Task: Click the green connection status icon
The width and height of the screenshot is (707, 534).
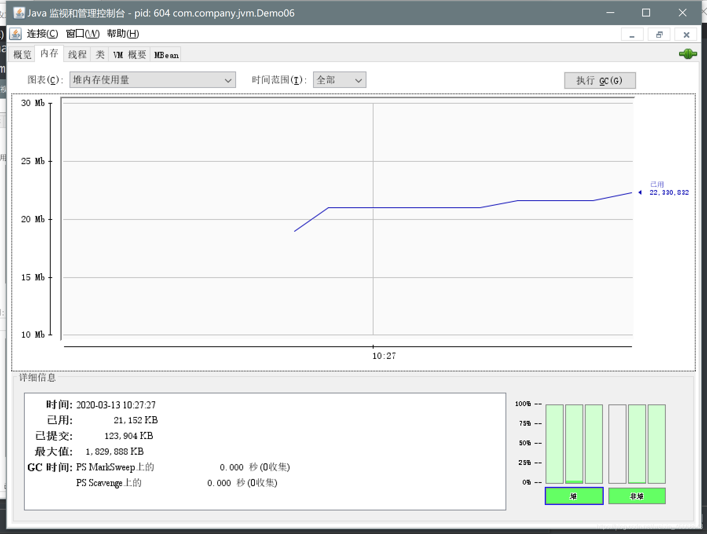Action: tap(688, 54)
